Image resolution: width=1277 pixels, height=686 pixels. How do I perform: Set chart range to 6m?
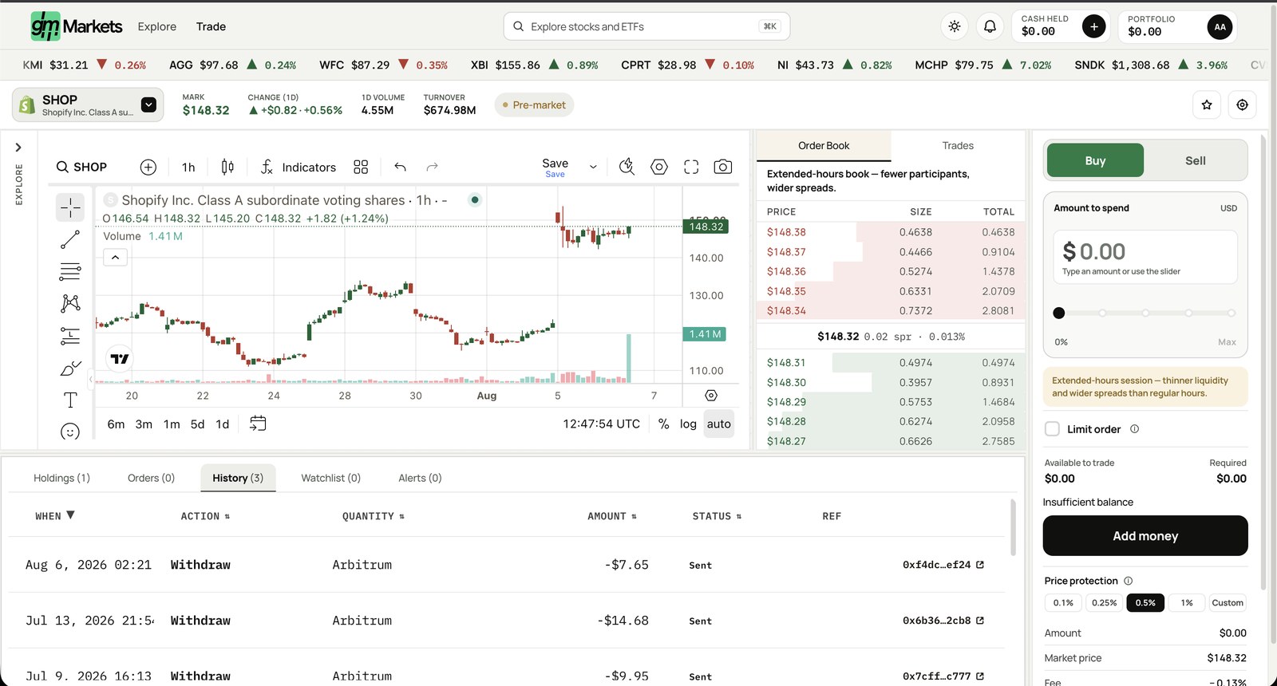click(x=116, y=424)
